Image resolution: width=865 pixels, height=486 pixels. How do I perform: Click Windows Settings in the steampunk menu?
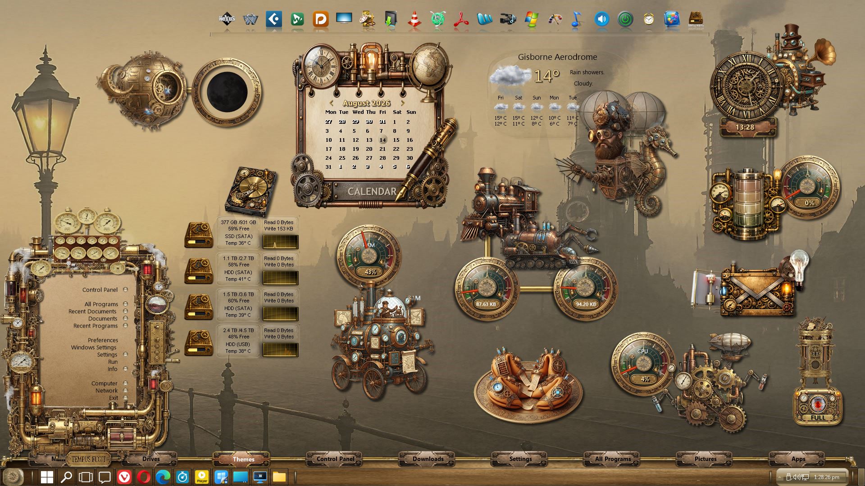tap(93, 347)
